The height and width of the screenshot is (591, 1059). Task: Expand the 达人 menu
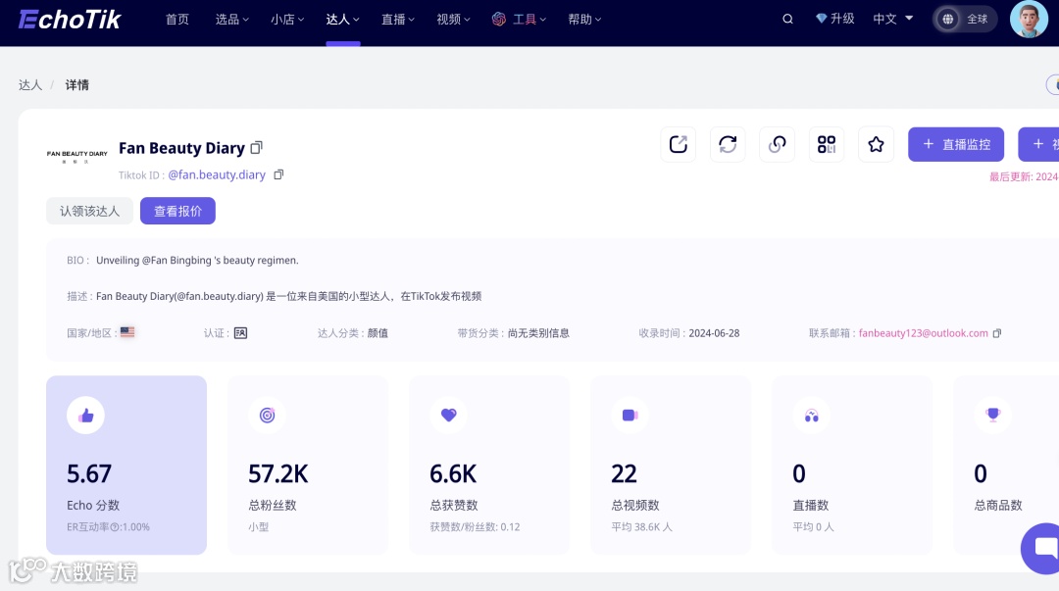point(342,20)
